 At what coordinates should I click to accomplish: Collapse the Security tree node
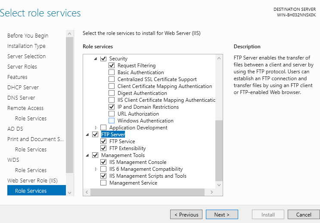[96, 59]
